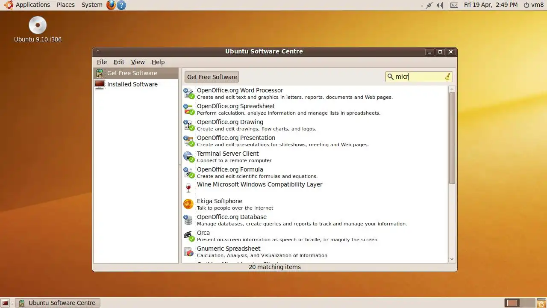Select the OpenOffice.org Word Processor entry
The height and width of the screenshot is (308, 547).
pyautogui.click(x=315, y=93)
